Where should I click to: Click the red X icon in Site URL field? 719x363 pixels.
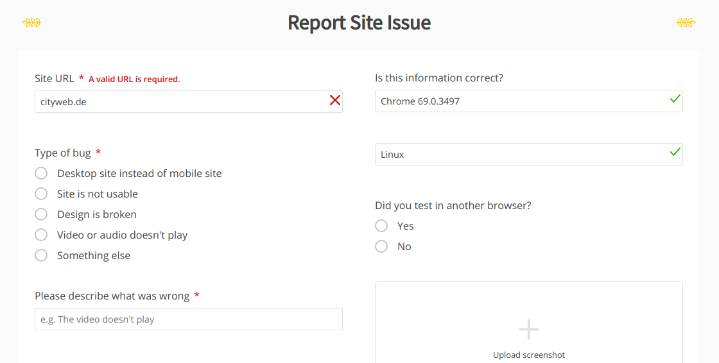click(334, 101)
